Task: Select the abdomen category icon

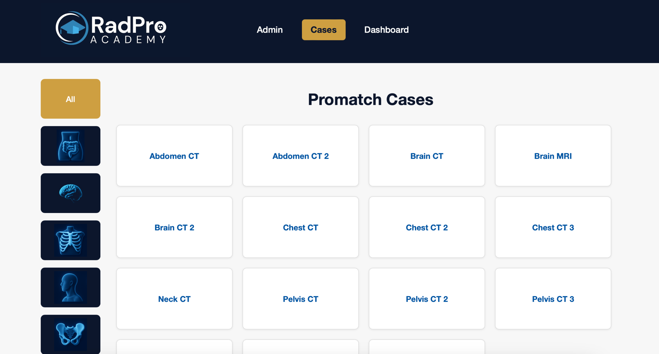Action: (x=70, y=146)
